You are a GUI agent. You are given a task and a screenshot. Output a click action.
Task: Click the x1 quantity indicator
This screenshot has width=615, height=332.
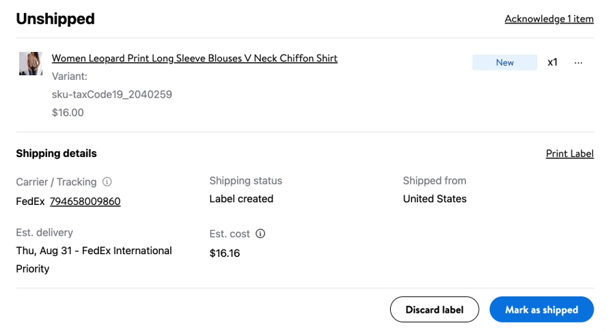[x=553, y=62]
